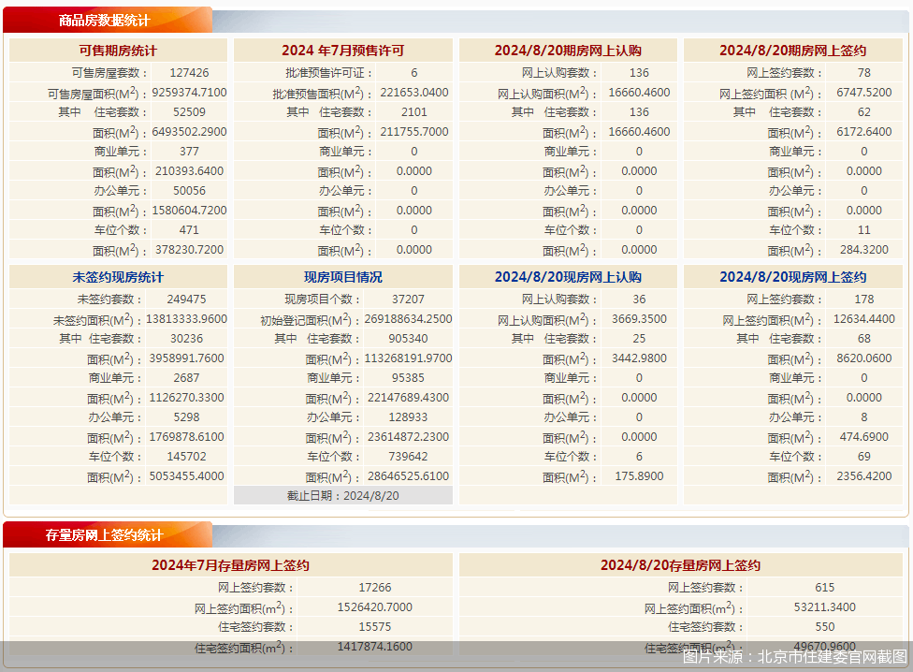Click the value 210393.6400
This screenshot has height=672, width=913.
click(189, 171)
